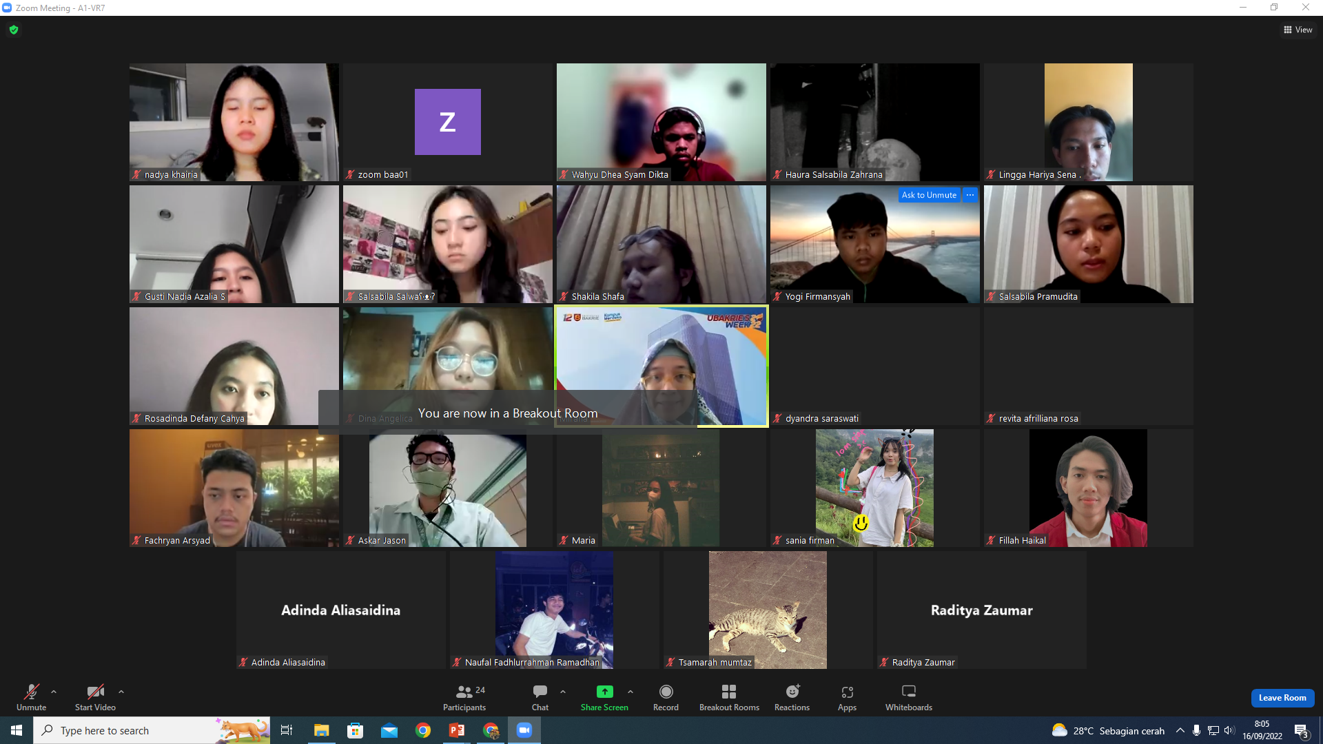Click Shakila Shafa name label

point(597,297)
